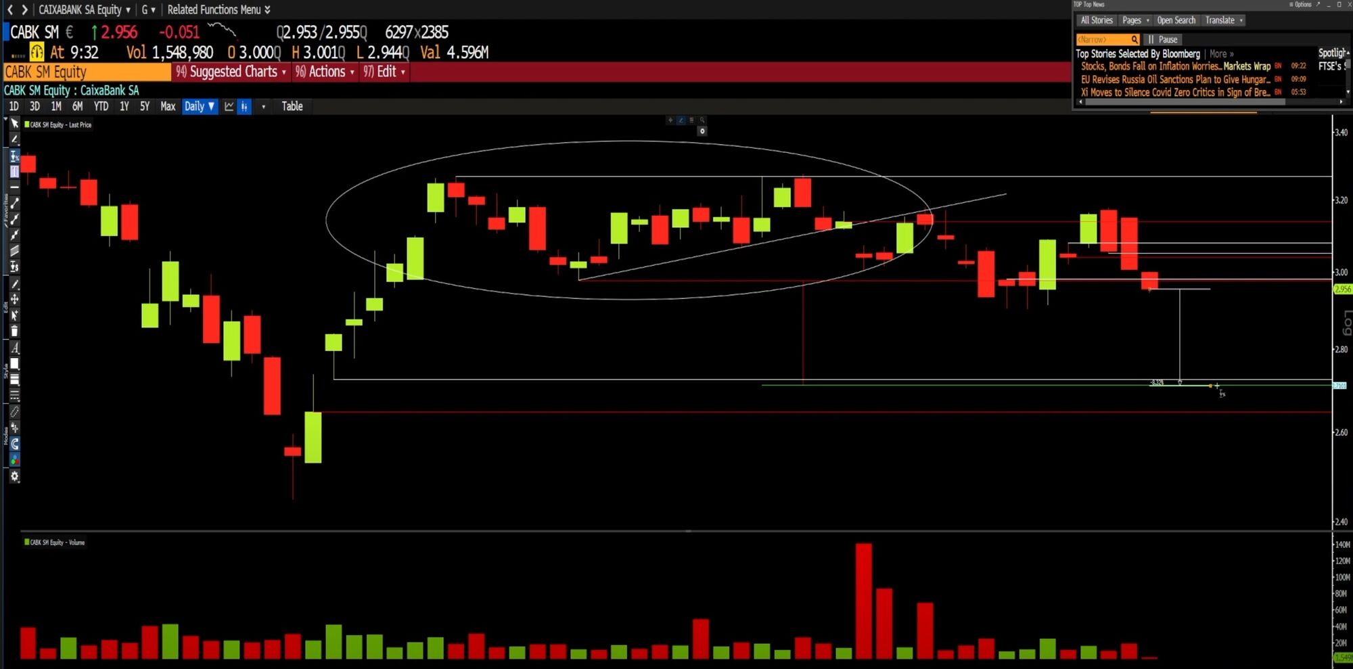The height and width of the screenshot is (669, 1353).
Task: Open the Pages dropdown in Top News
Action: click(x=1136, y=20)
